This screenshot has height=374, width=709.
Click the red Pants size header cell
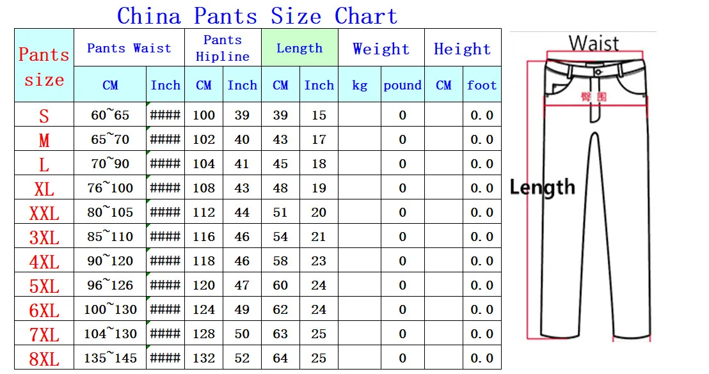(44, 66)
